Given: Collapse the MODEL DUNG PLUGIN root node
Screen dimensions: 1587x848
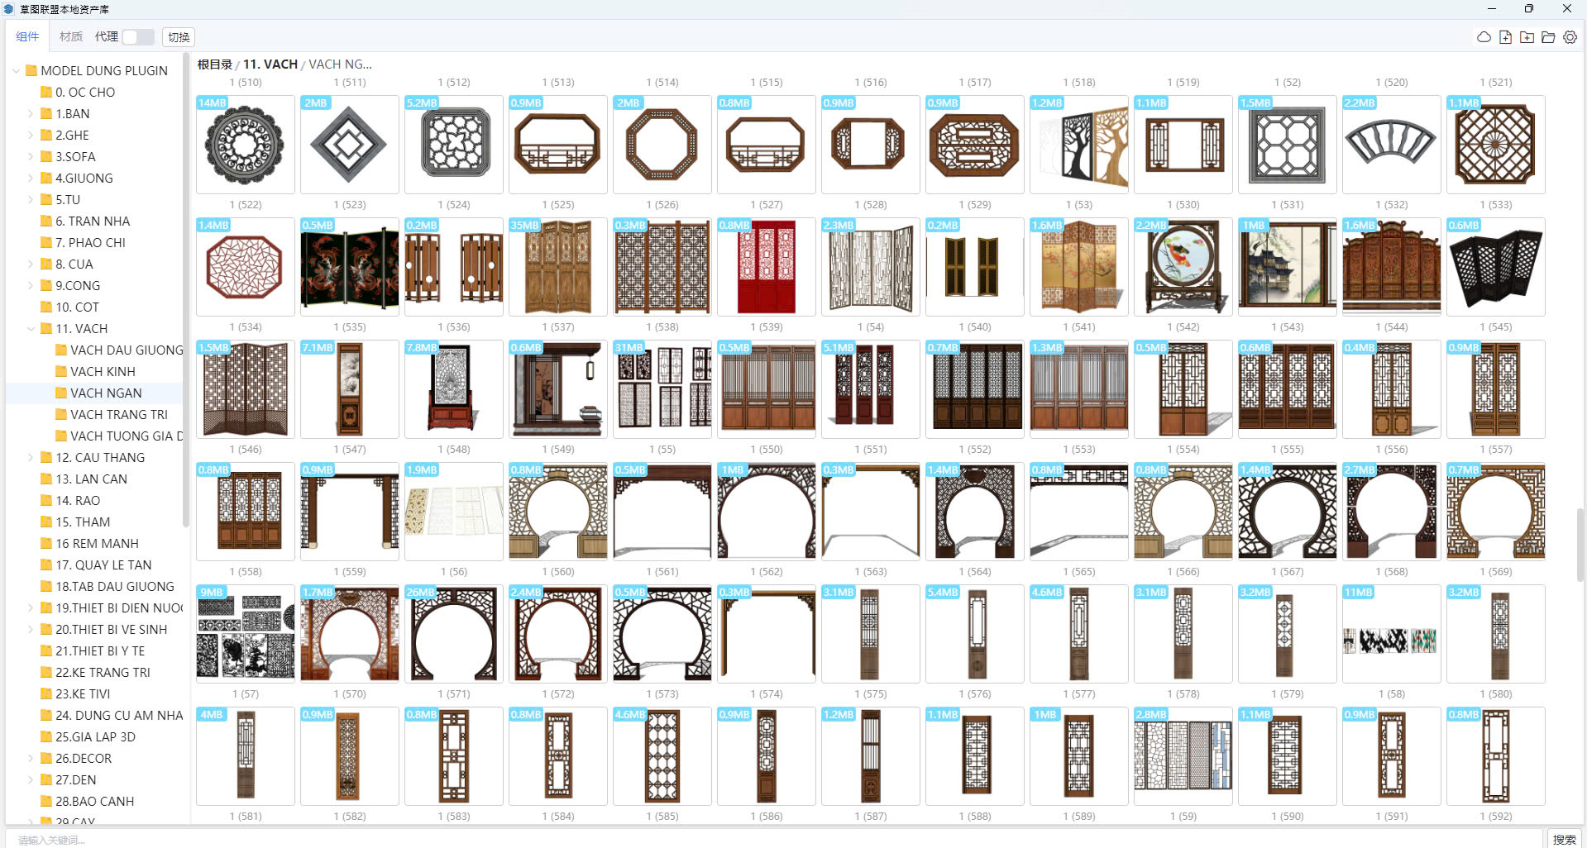Looking at the screenshot, I should (17, 71).
